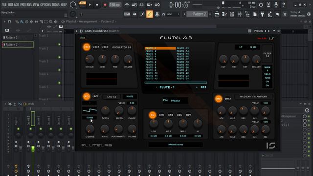Select FLUTE - 5 in the preset list
Screen dimensions: 313x176
pos(151,59)
